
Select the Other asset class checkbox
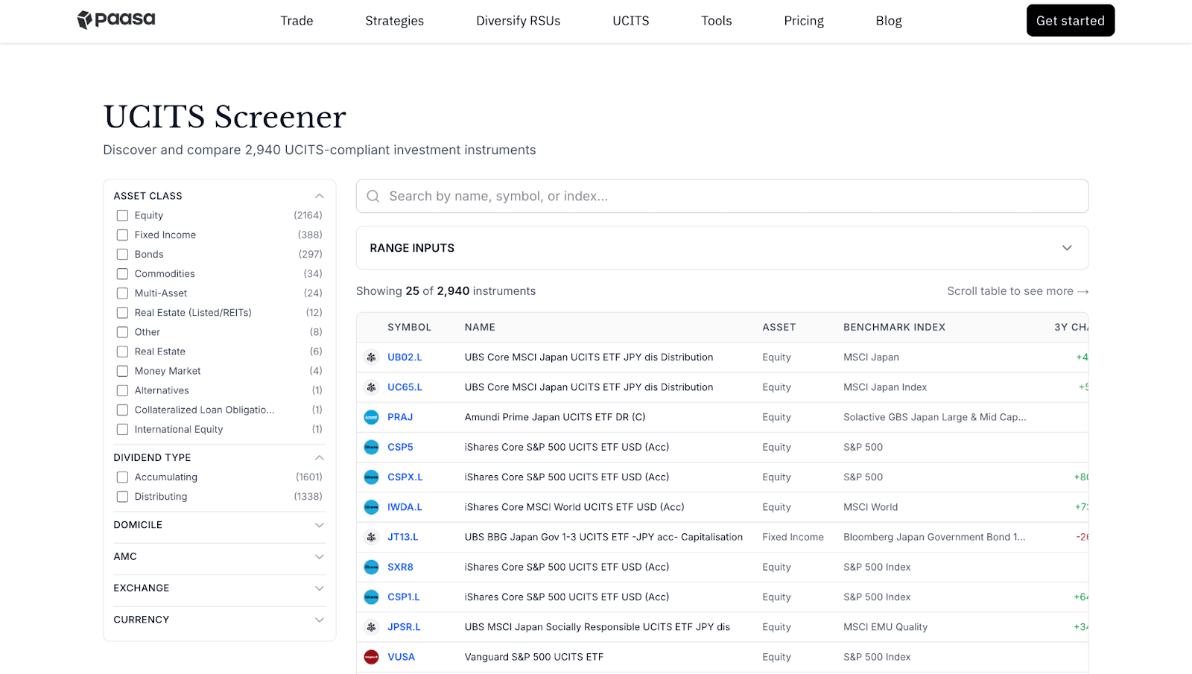[x=122, y=332]
